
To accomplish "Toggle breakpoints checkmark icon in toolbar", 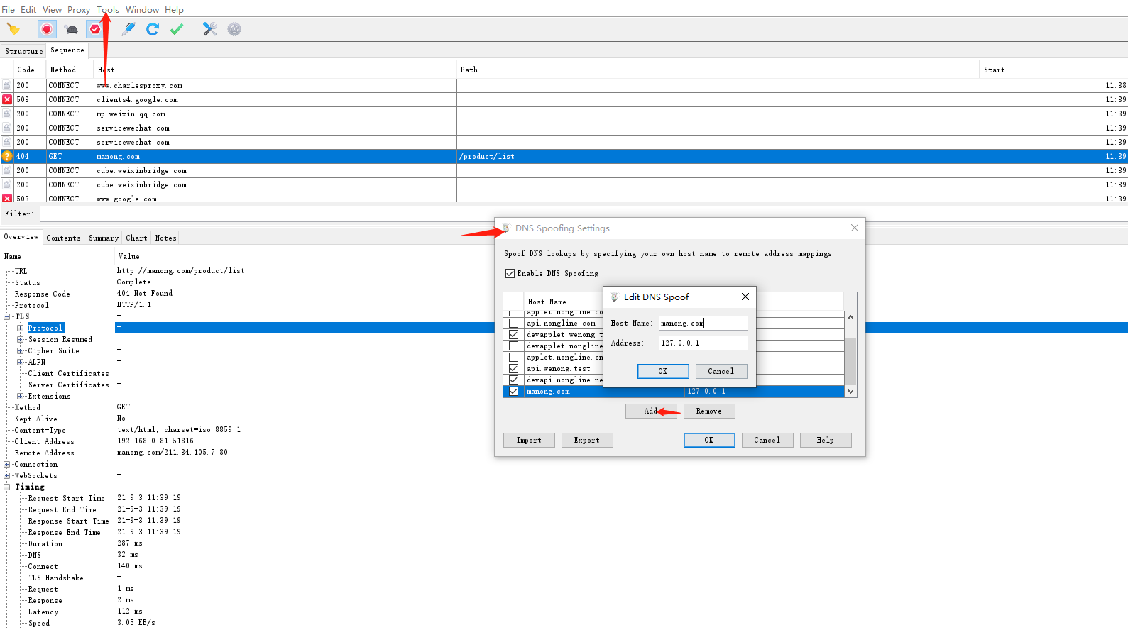I will coord(95,29).
